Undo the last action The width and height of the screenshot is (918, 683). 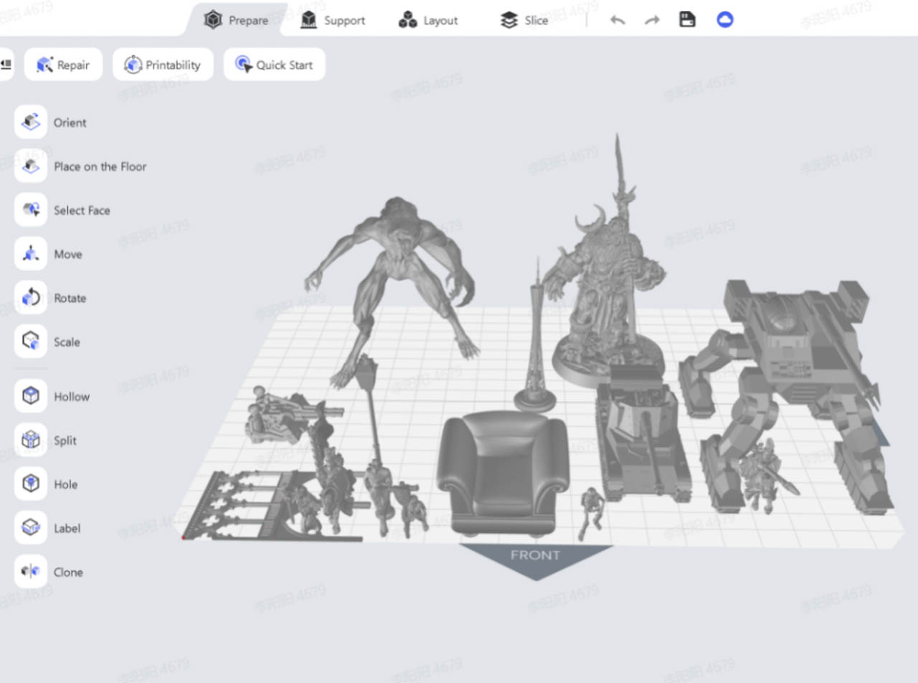click(617, 20)
